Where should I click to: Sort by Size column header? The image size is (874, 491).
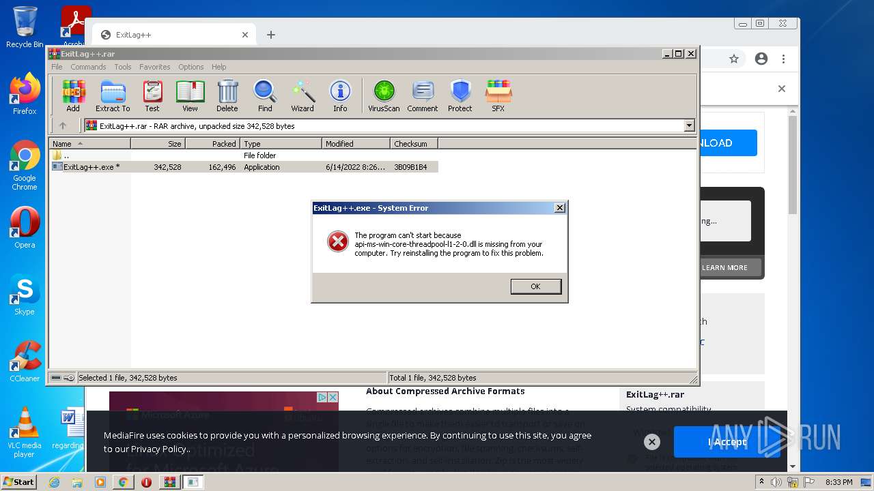[x=158, y=143]
